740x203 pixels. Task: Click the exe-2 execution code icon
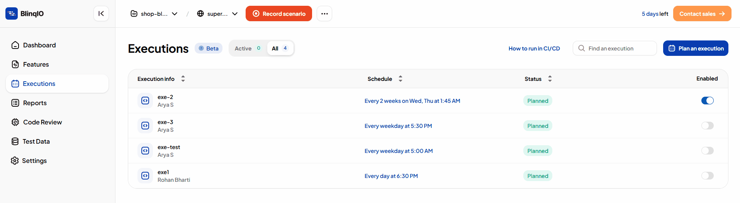(x=145, y=101)
